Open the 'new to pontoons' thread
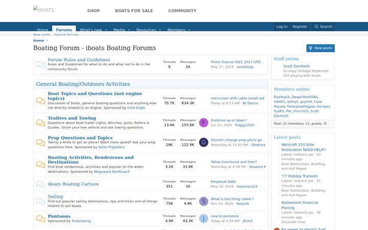The height and width of the screenshot is (230, 368). [224, 216]
